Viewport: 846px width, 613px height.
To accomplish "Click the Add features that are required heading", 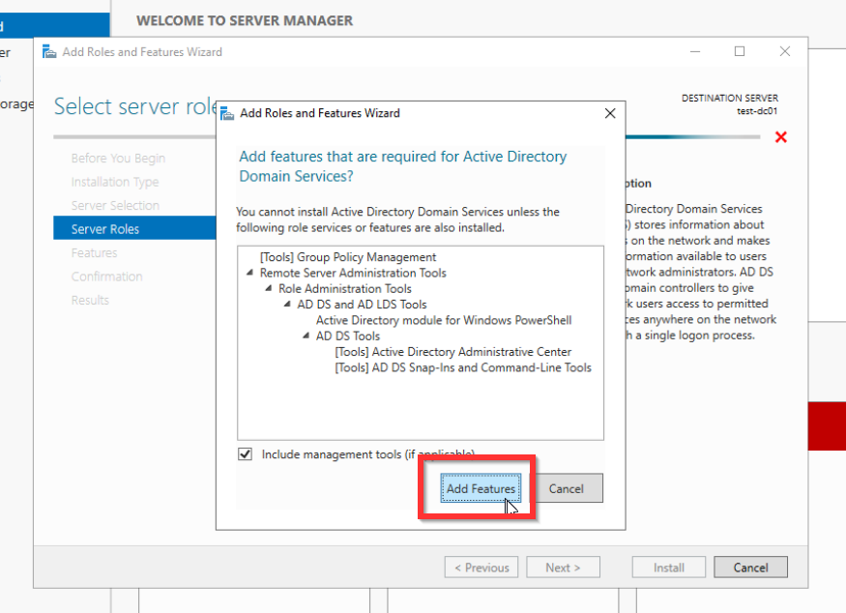I will coord(402,166).
